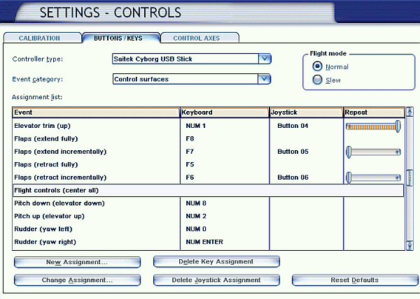420x299 pixels.
Task: Click the assignment list scrollbar thumb
Action: [409, 178]
